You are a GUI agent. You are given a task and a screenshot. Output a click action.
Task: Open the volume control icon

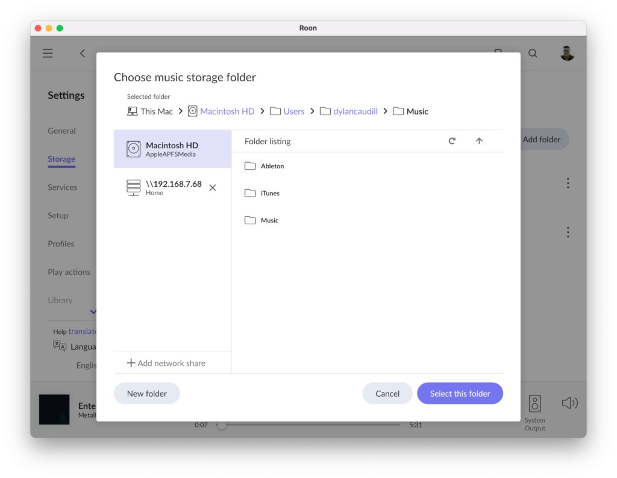(569, 403)
